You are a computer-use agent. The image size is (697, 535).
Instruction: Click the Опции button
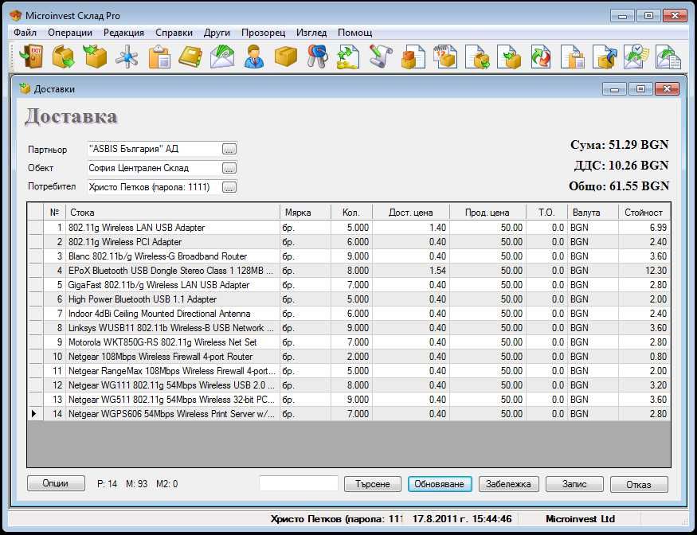click(56, 484)
